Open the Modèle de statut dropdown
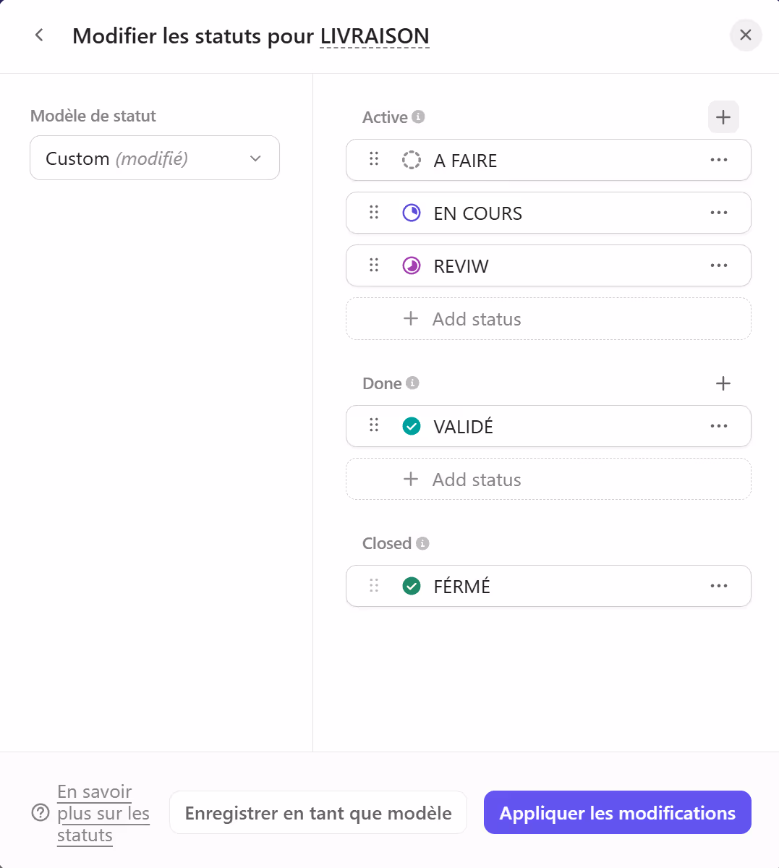The width and height of the screenshot is (779, 868). pos(154,158)
